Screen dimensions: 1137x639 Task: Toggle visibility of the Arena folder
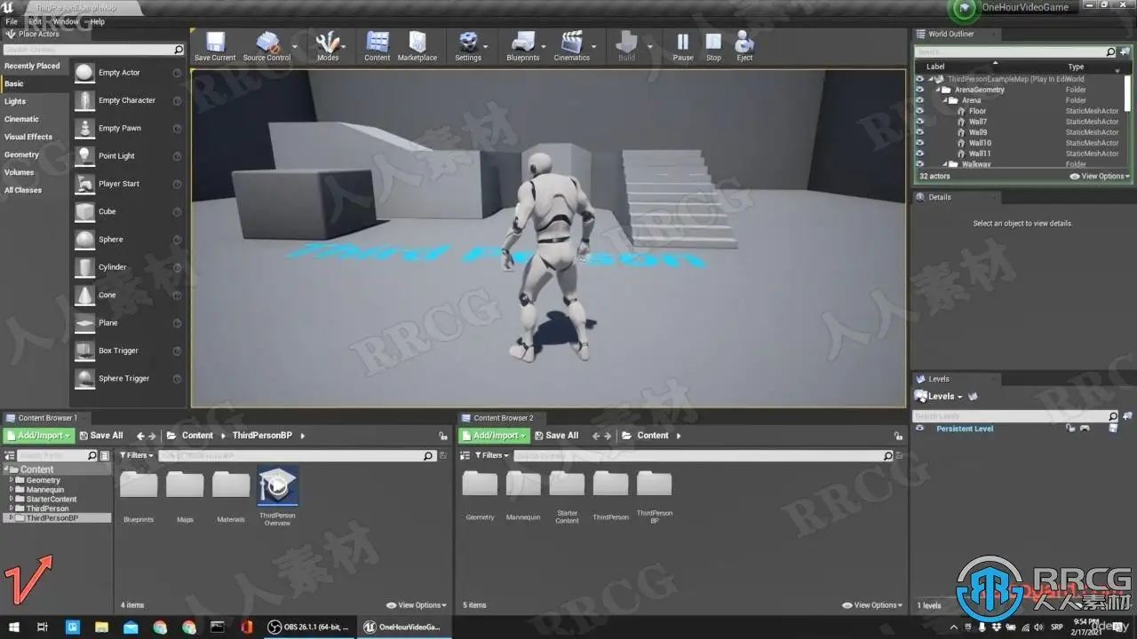pos(920,100)
